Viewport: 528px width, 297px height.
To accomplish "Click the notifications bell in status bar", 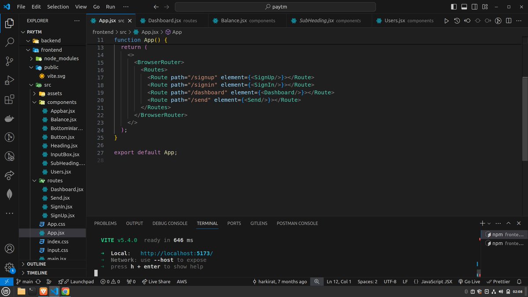I will click(x=520, y=282).
